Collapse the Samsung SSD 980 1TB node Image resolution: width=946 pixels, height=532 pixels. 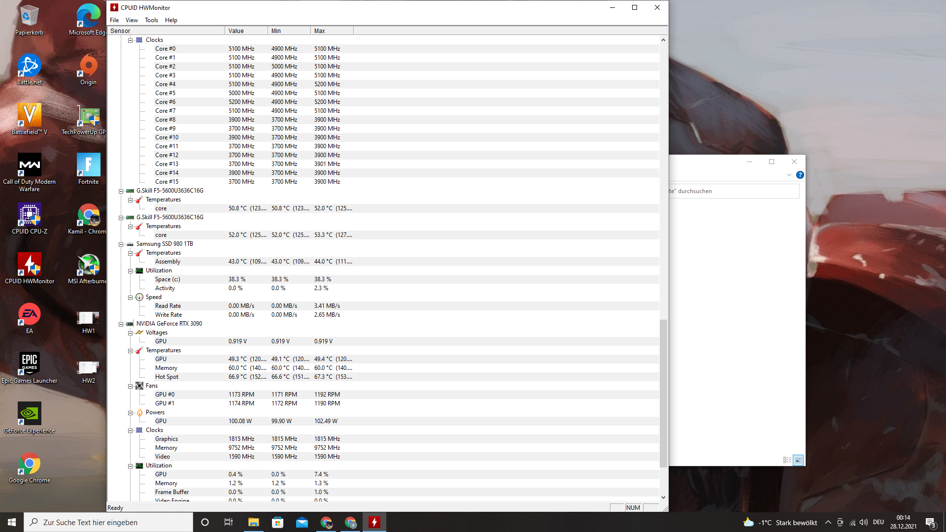(x=121, y=244)
